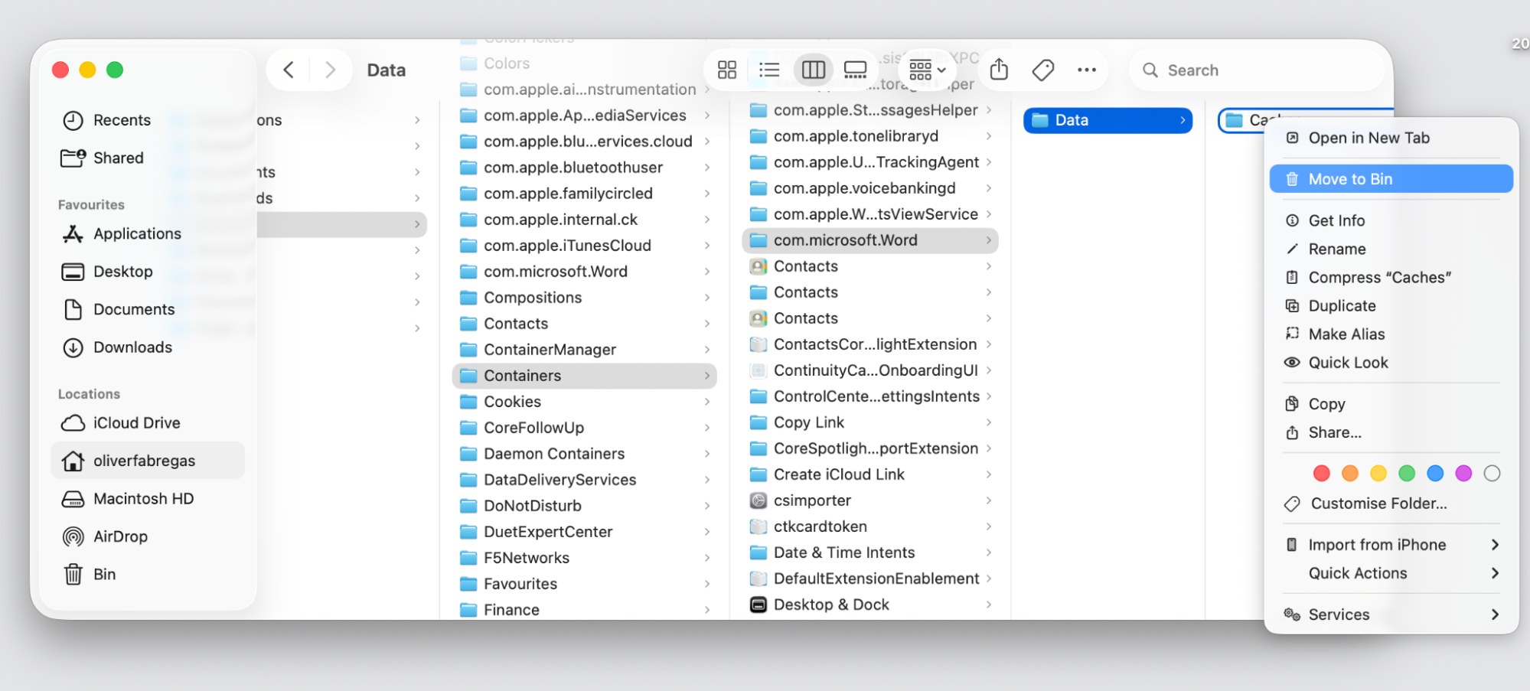Apply the red tag color

pyautogui.click(x=1321, y=474)
